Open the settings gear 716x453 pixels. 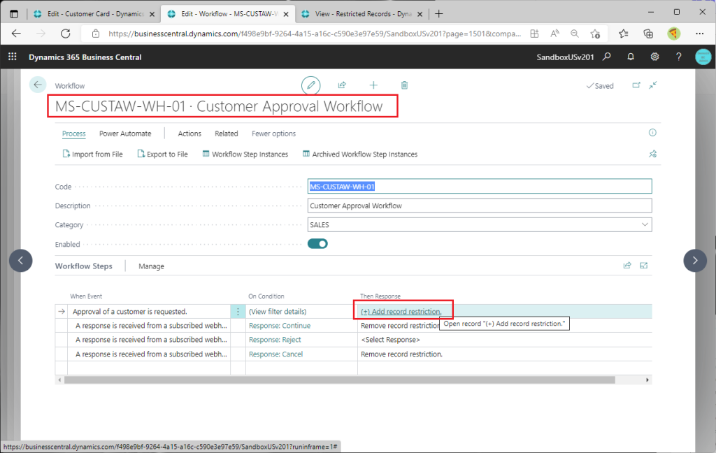(x=654, y=57)
